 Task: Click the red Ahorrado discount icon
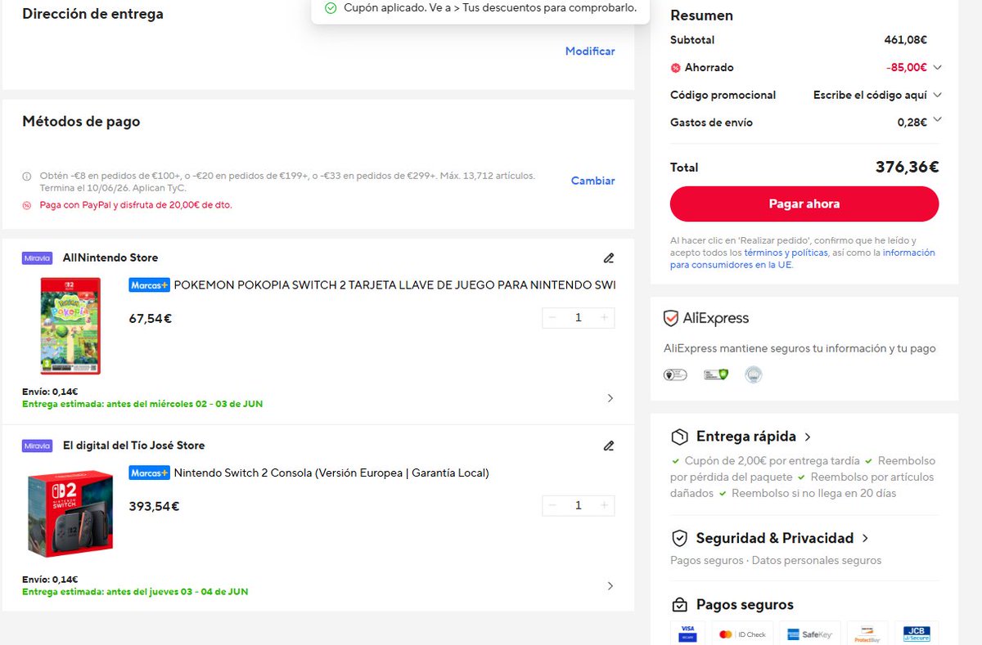675,68
